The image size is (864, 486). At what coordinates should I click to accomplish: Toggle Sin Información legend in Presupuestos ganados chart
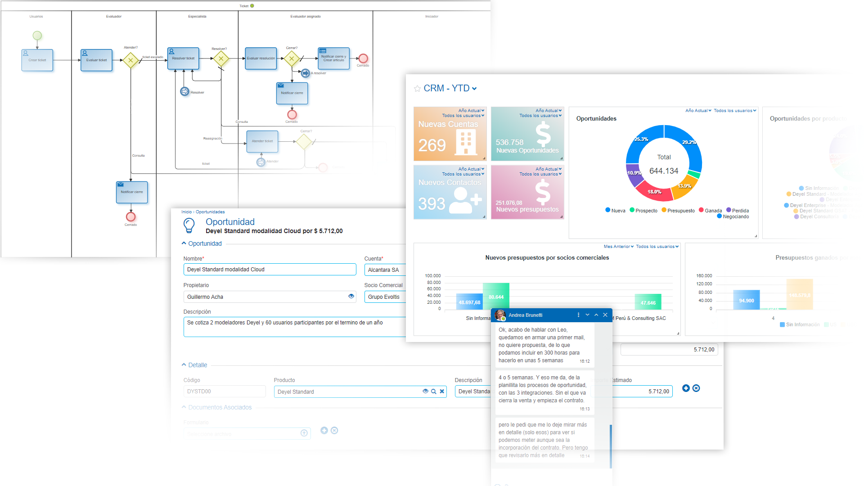click(800, 324)
